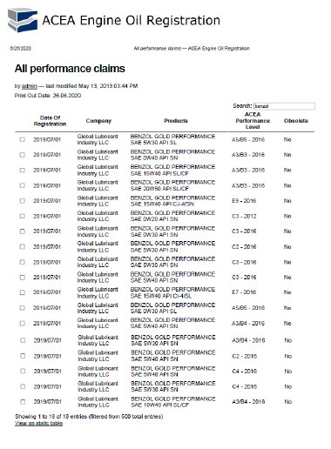Select the 0W30 API SL A5/B5 row checkbox
This screenshot has width=331, height=449.
[x=23, y=308]
